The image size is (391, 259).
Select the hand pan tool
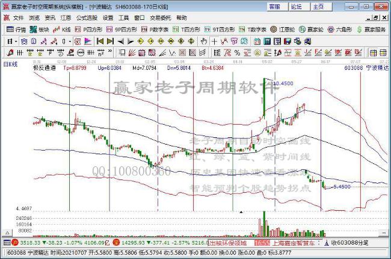203,42
